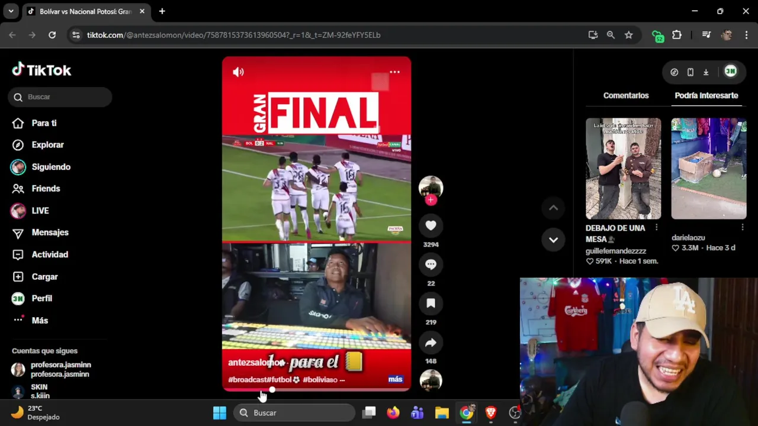Image resolution: width=758 pixels, height=426 pixels.
Task: Open comments via speech bubble icon
Action: [x=431, y=264]
